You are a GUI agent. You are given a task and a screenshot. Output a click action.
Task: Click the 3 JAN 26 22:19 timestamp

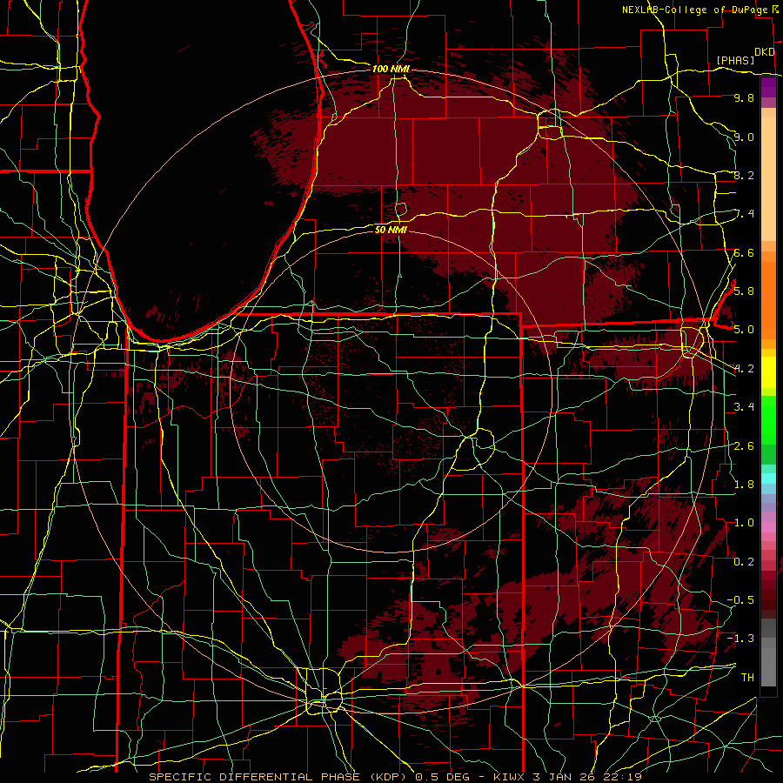point(587,777)
